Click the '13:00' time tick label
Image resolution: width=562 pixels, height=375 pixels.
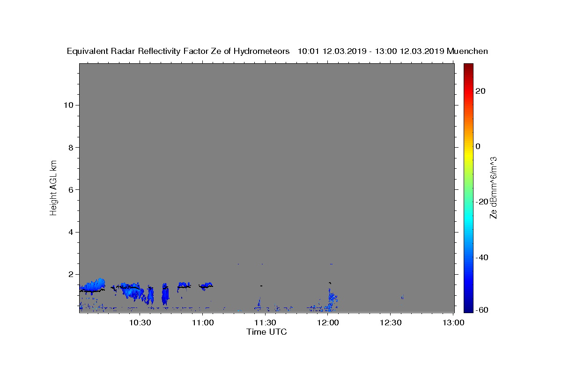point(453,322)
